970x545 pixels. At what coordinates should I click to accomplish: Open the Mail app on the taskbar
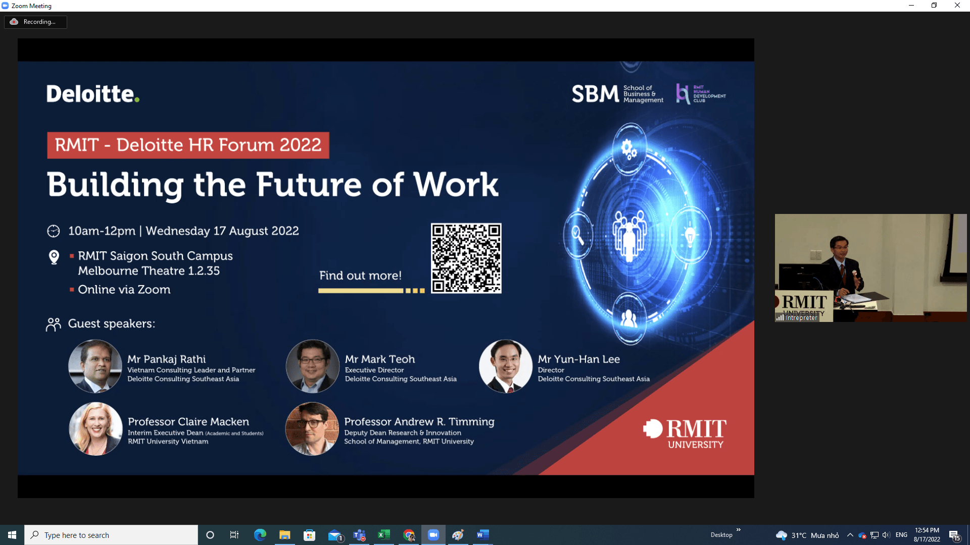(x=334, y=535)
